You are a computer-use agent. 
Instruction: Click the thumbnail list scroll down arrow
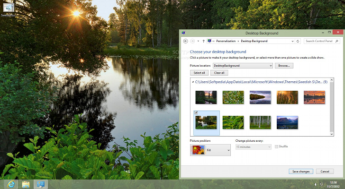332,134
